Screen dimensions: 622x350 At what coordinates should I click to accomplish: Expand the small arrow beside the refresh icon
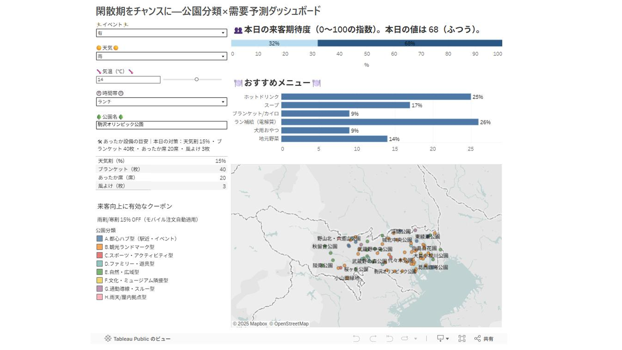point(416,339)
